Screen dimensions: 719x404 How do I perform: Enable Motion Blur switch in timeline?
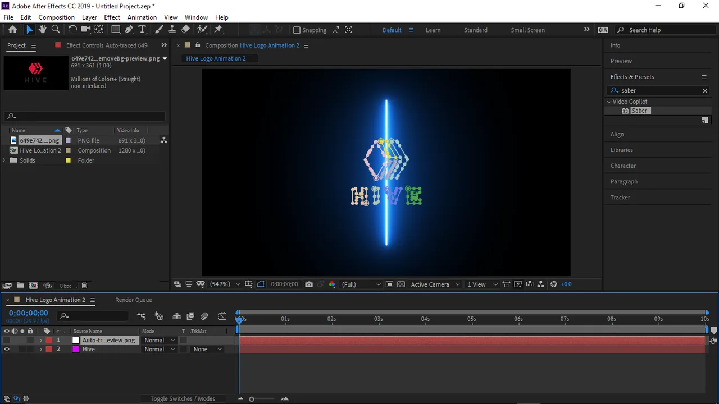(x=204, y=316)
